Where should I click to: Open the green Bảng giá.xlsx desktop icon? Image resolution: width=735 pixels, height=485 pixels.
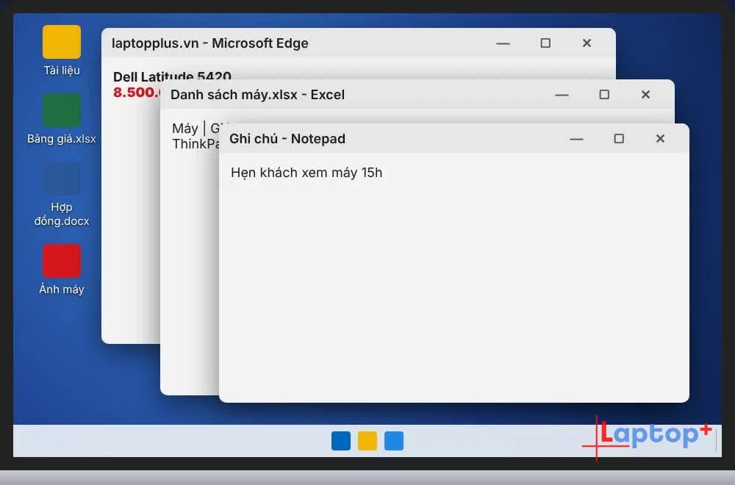coord(62,110)
